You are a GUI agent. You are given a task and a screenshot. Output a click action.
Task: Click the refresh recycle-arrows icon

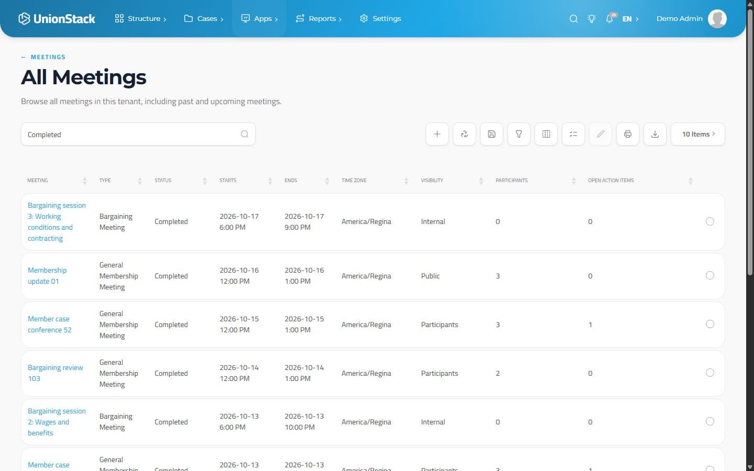tap(464, 134)
